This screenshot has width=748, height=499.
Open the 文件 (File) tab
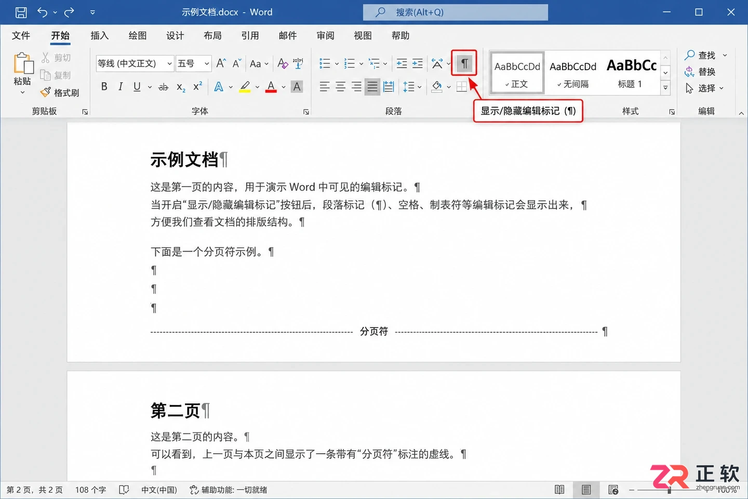pyautogui.click(x=21, y=35)
